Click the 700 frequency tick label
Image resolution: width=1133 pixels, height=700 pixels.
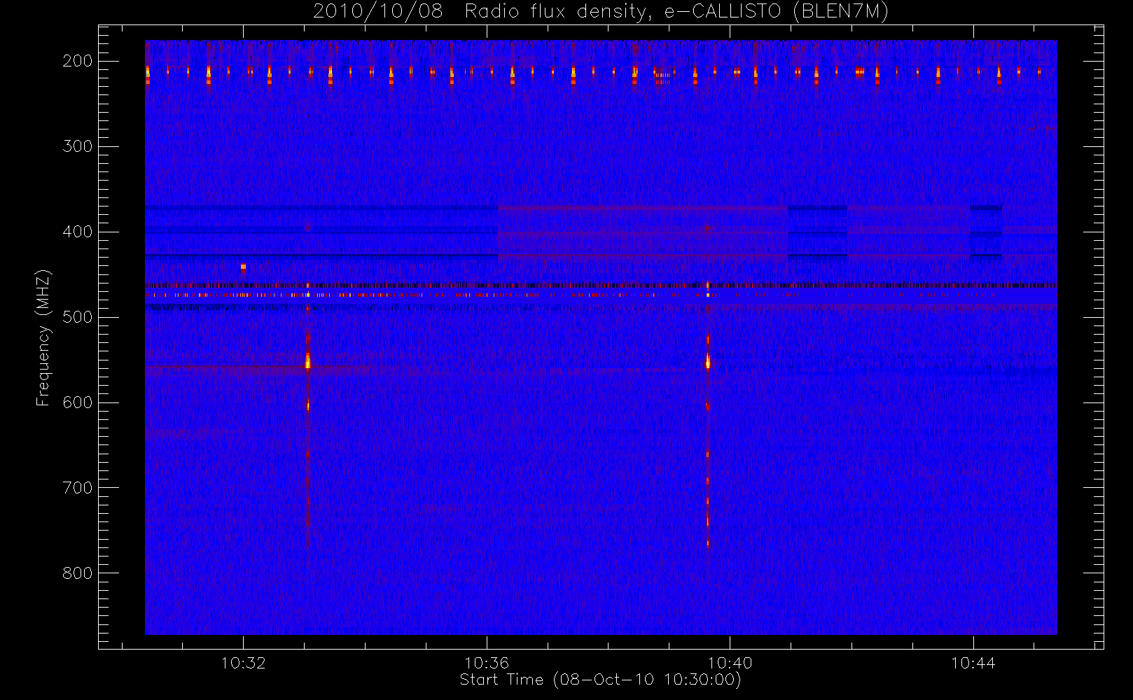pos(78,488)
